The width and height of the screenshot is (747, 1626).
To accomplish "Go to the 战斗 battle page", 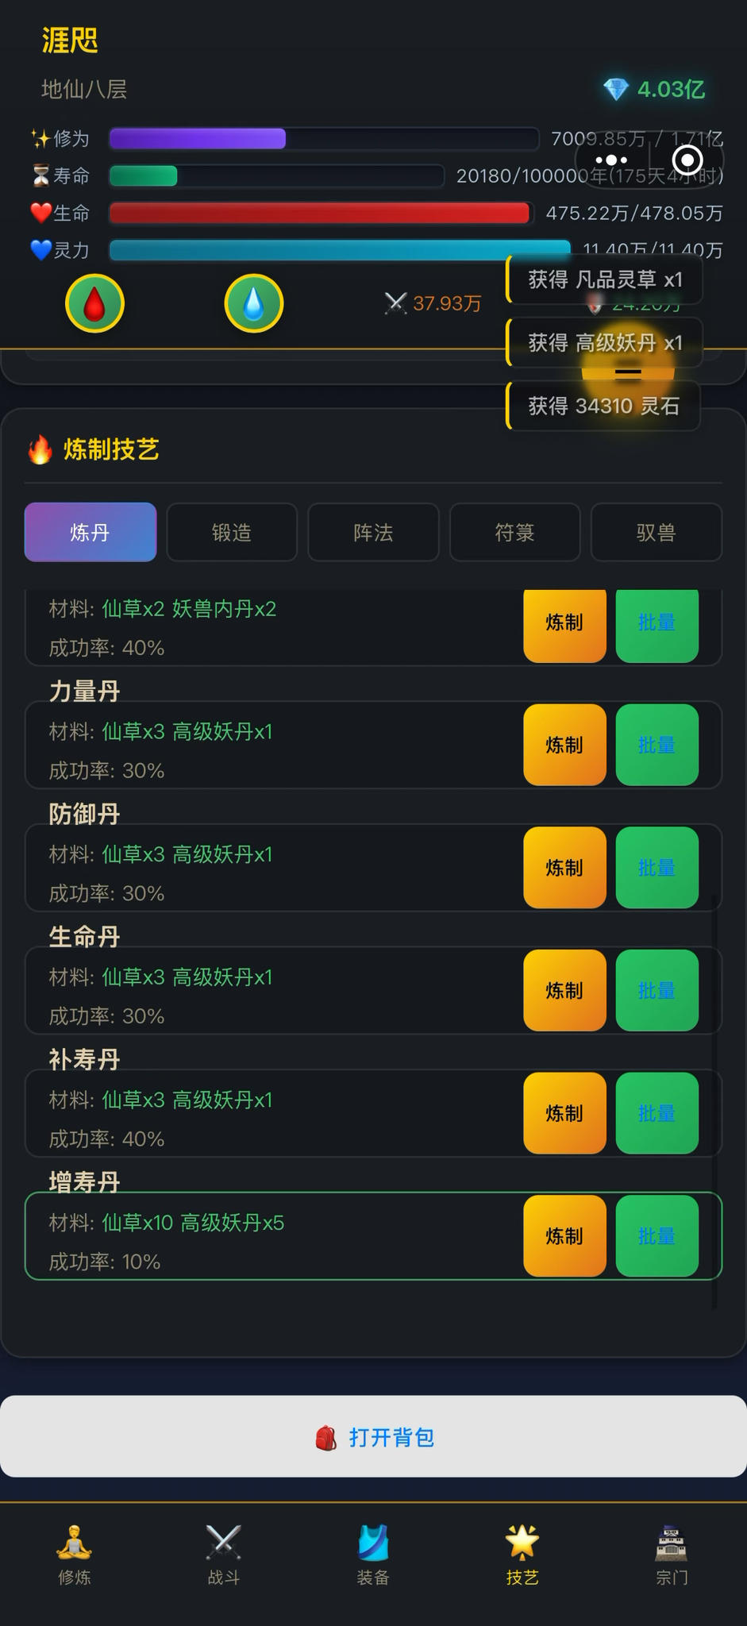I will coord(224,1555).
